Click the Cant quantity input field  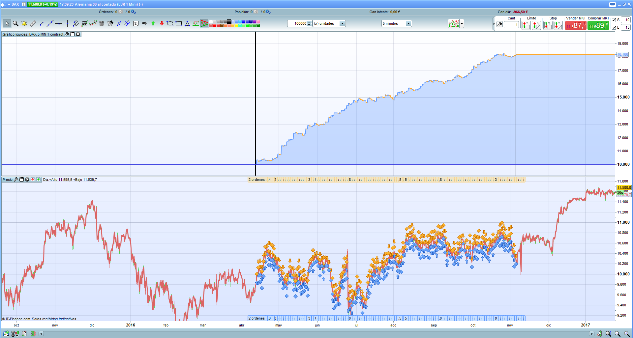[512, 25]
